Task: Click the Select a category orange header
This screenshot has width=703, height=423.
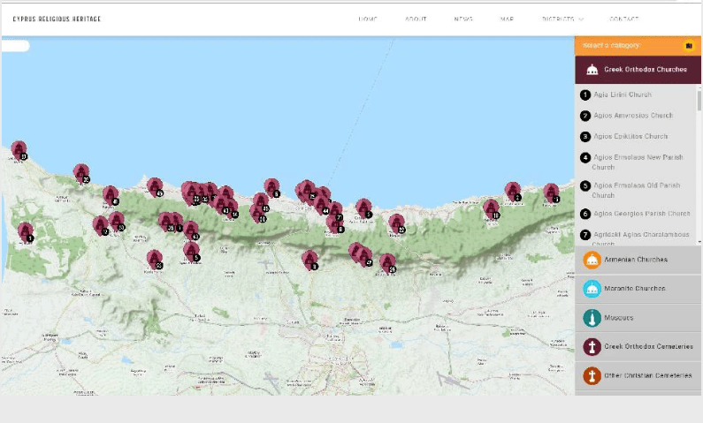Action: 638,46
